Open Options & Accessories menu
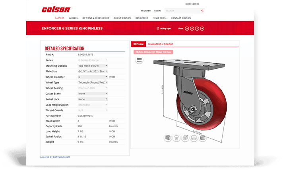The width and height of the screenshot is (283, 170). [x=96, y=18]
